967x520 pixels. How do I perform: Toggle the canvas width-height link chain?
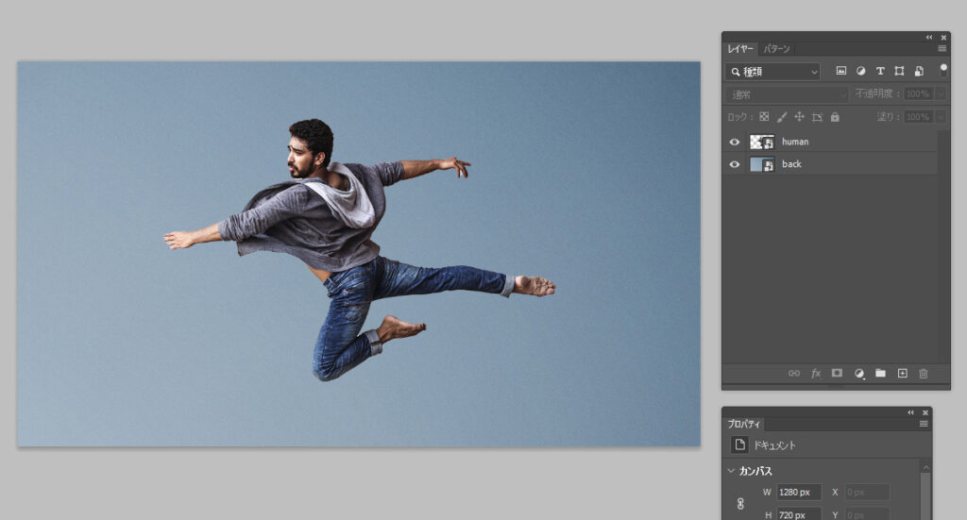point(739,504)
